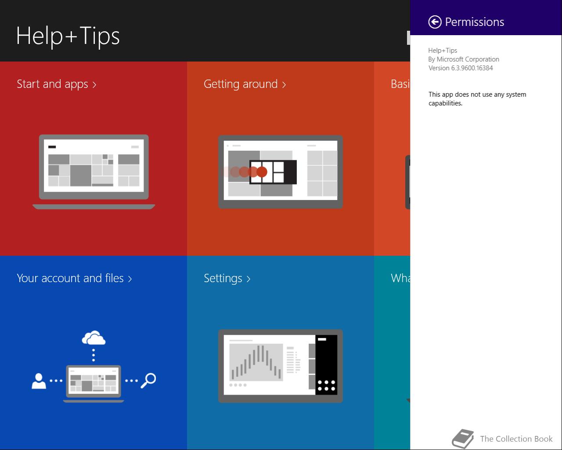This screenshot has width=562, height=450.
Task: Open the Start and apps section
Action: pos(56,84)
